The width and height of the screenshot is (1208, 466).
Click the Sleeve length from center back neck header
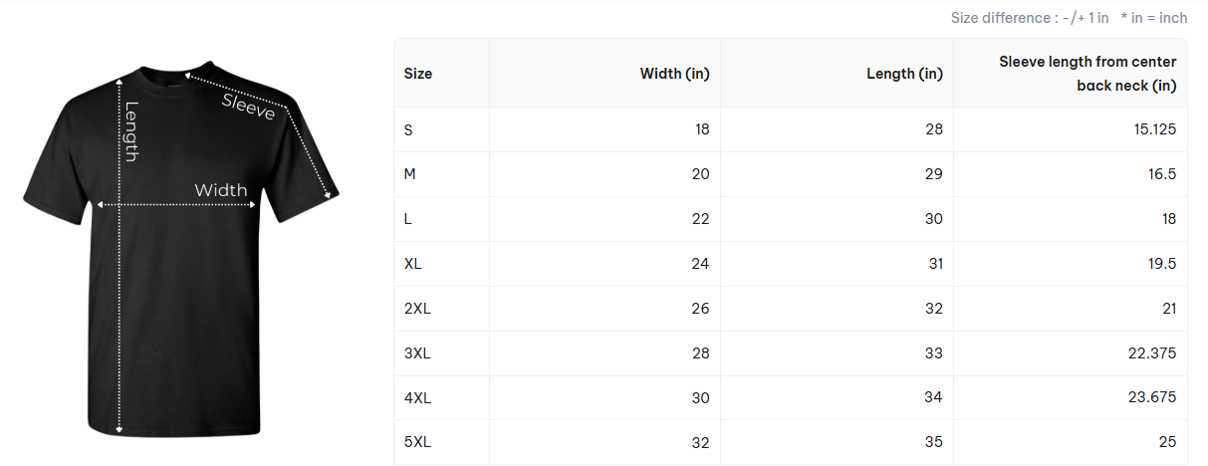click(x=1087, y=74)
